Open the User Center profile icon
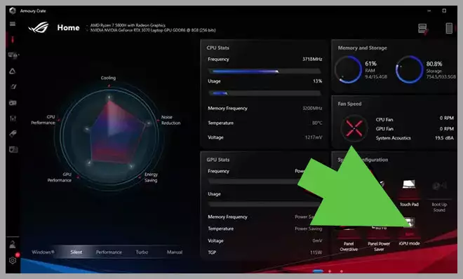 pos(13,245)
